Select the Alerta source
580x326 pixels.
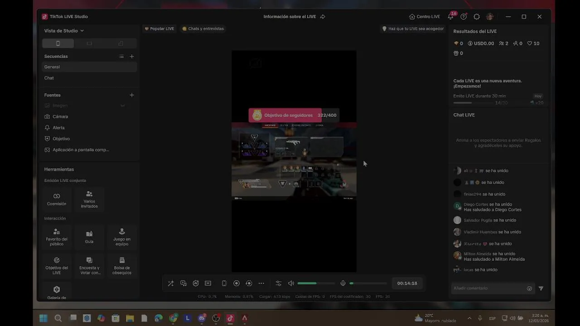click(89, 128)
